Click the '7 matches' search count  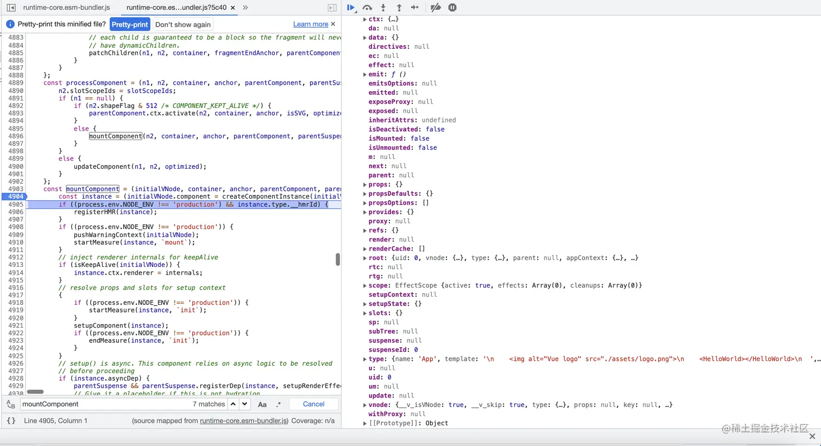point(209,404)
